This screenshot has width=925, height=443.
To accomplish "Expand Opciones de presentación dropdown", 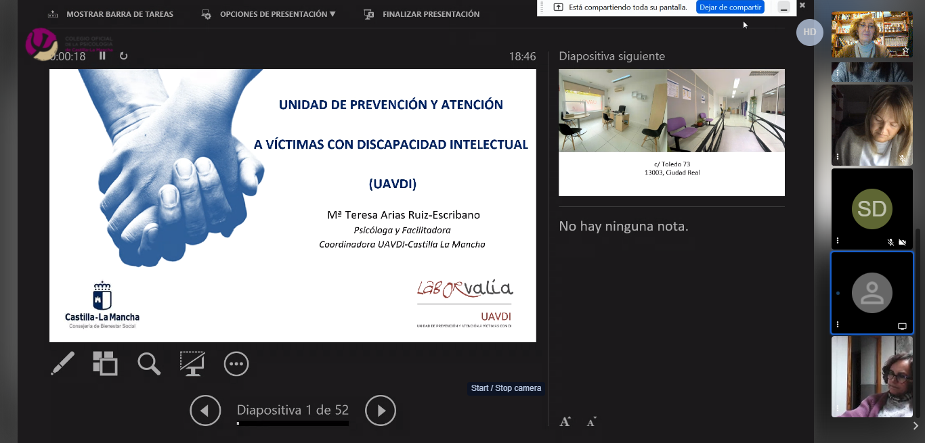I will click(x=278, y=14).
